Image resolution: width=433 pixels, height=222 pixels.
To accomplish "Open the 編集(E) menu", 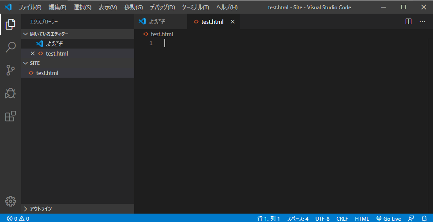I will click(57, 7).
